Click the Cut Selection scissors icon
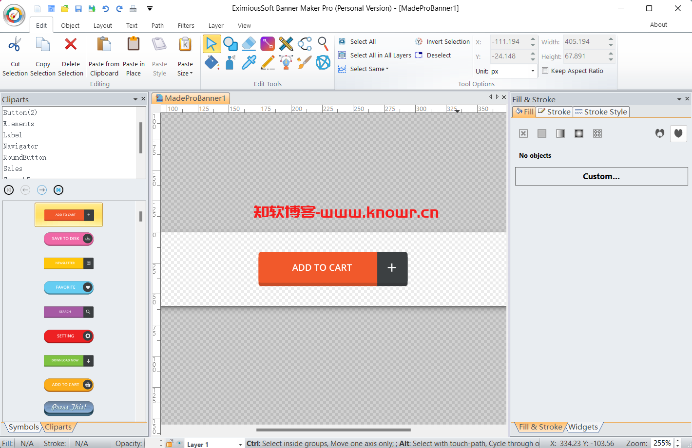Viewport: 692px width, 448px height. click(x=15, y=45)
